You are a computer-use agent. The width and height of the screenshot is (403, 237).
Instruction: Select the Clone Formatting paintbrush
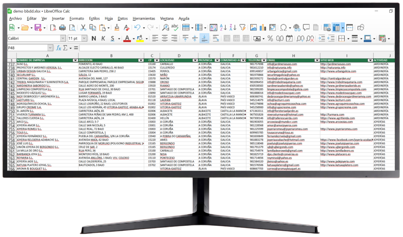click(116, 28)
